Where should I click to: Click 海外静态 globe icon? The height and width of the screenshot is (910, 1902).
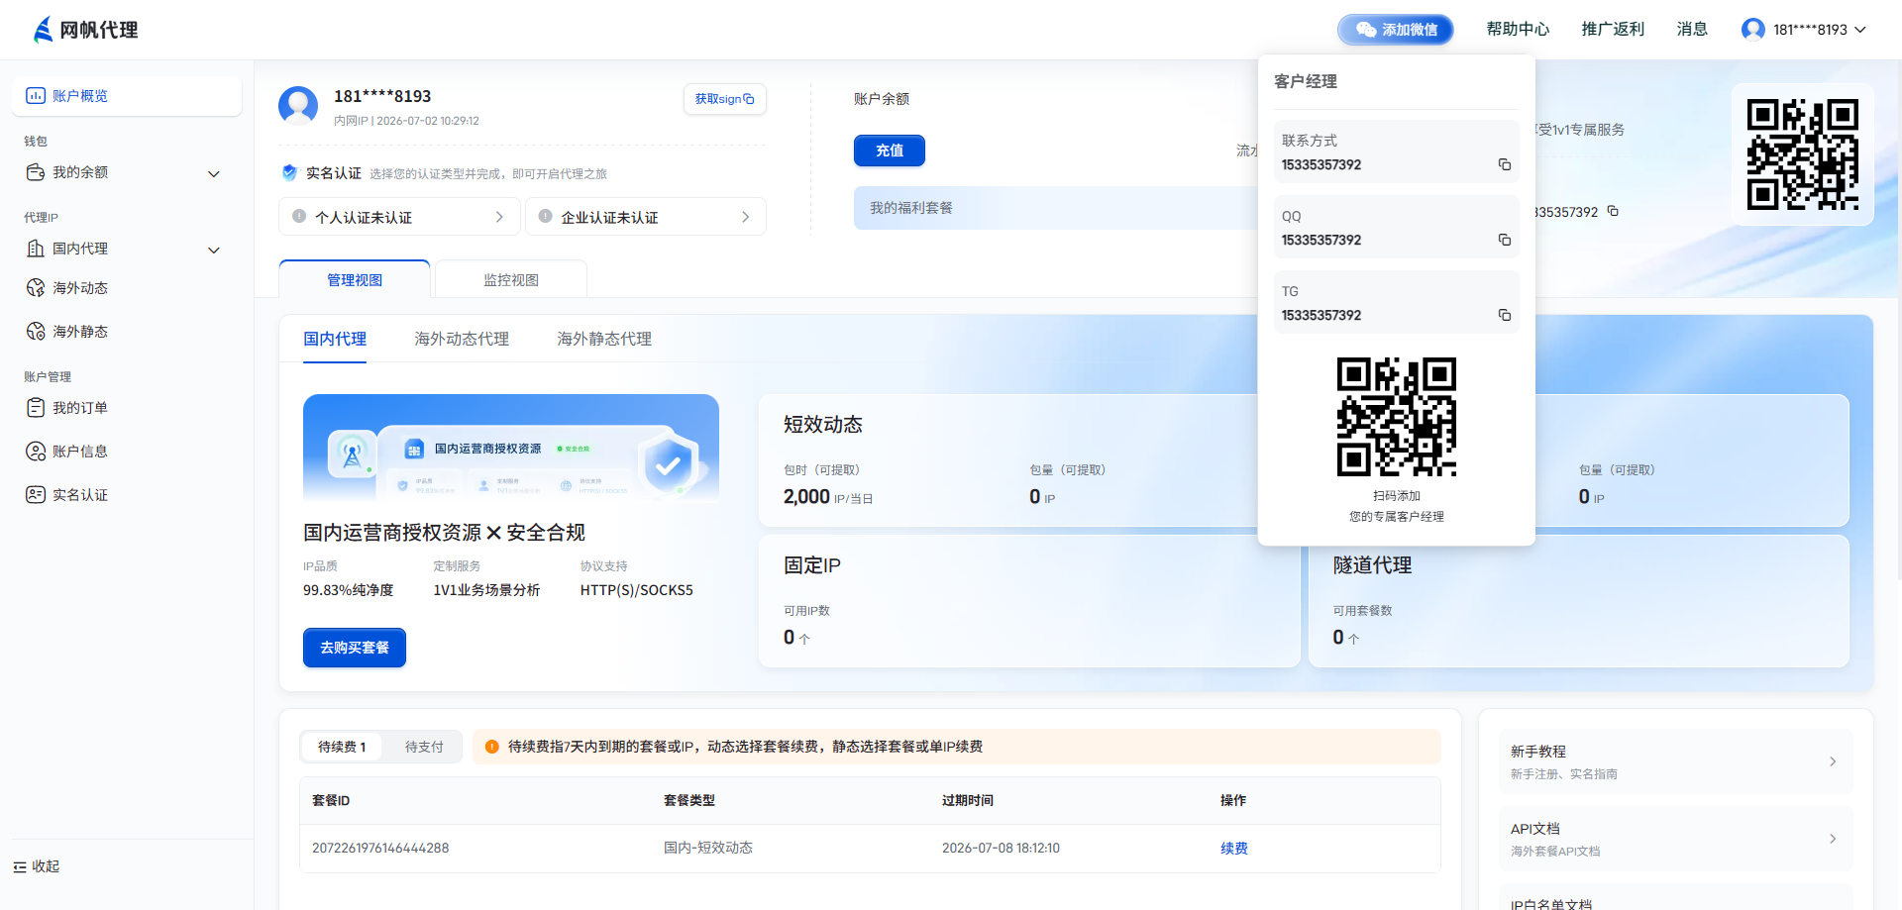(x=36, y=332)
